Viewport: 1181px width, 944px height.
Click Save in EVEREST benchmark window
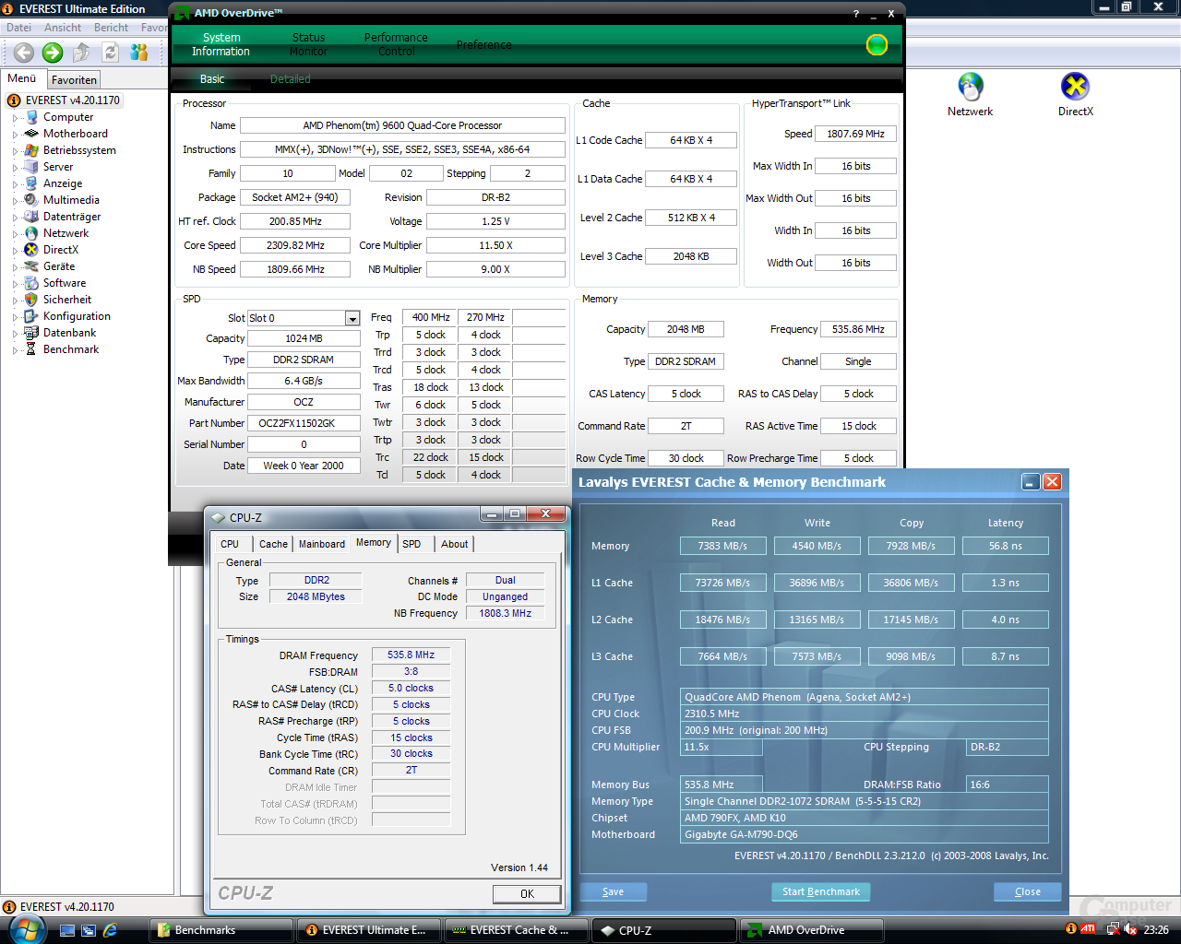(x=613, y=891)
